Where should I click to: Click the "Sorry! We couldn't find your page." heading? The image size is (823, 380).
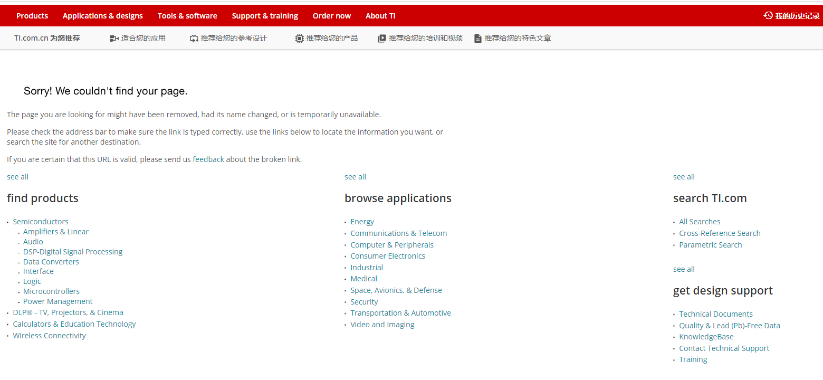pos(106,91)
